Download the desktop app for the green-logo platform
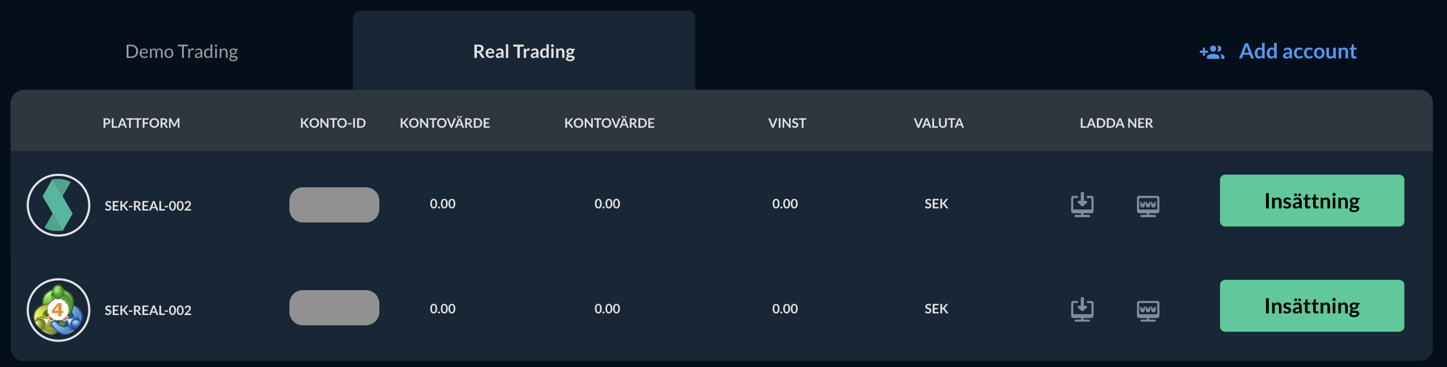The width and height of the screenshot is (1447, 367). pyautogui.click(x=1081, y=205)
